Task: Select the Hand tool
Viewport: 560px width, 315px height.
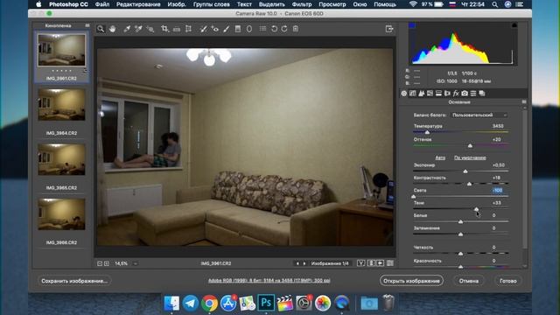Action: 113,29
